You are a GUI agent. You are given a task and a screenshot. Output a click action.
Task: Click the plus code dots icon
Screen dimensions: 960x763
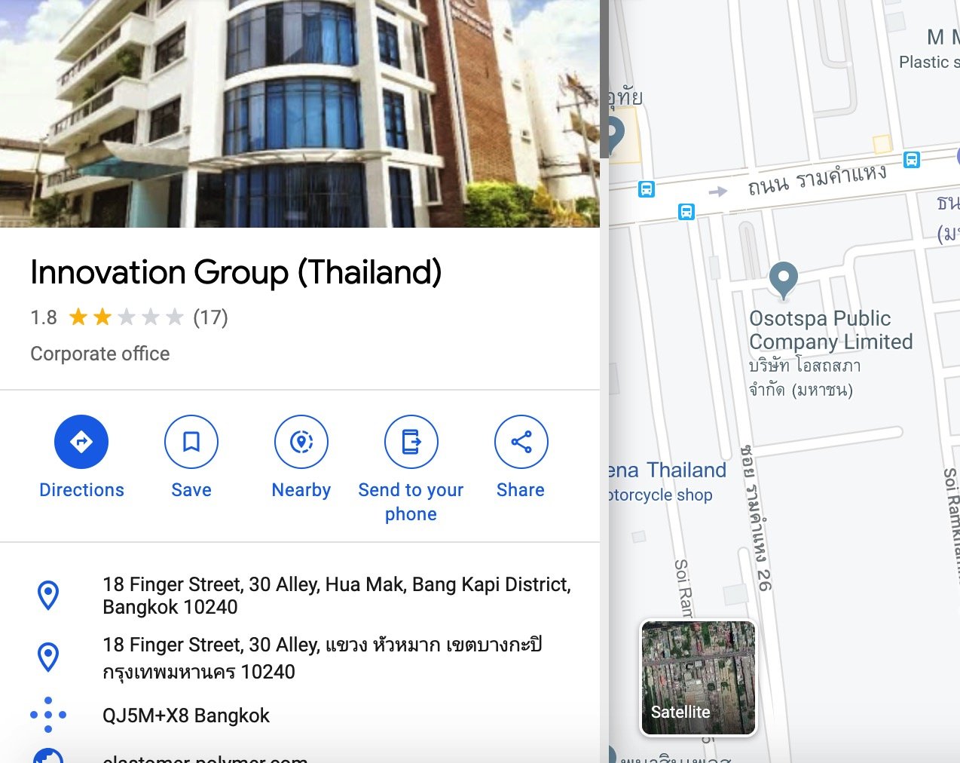(48, 715)
